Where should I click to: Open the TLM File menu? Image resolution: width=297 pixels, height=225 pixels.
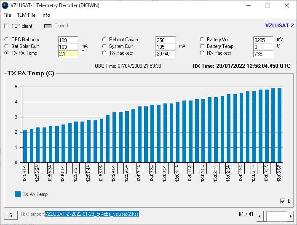pos(26,15)
